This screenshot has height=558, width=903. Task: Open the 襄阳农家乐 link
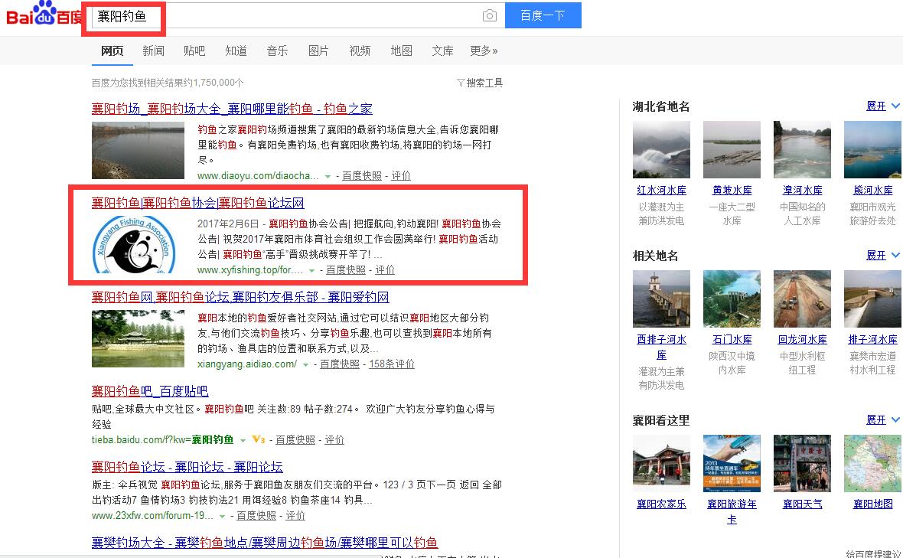[x=661, y=504]
